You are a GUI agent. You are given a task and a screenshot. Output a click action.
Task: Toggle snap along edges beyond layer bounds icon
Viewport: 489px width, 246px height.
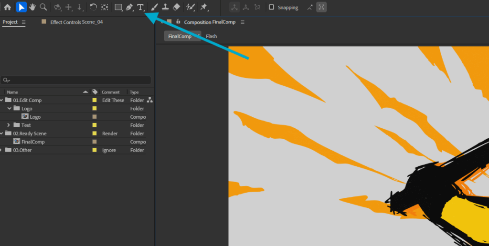pos(309,7)
